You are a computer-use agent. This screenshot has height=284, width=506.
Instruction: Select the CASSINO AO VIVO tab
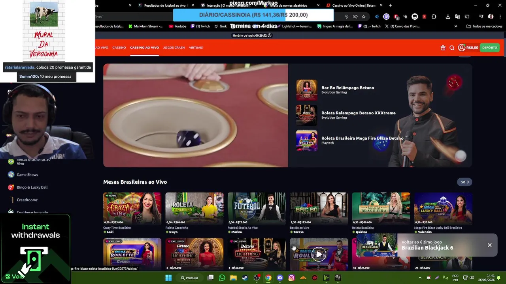[144, 48]
